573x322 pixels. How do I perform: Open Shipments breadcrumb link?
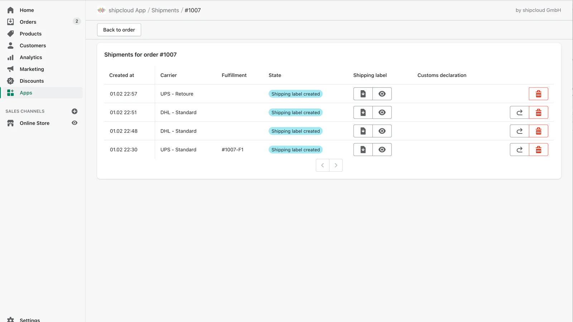coord(165,10)
